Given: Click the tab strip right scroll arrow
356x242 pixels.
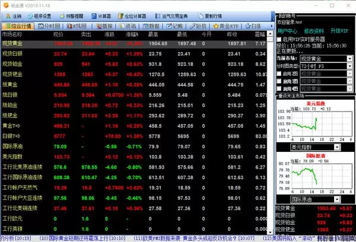Looking at the screenshot, I should 272,26.
